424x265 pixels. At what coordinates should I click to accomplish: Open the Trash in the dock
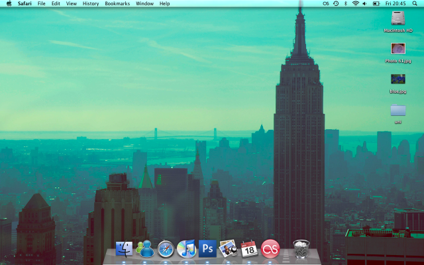[x=301, y=249]
